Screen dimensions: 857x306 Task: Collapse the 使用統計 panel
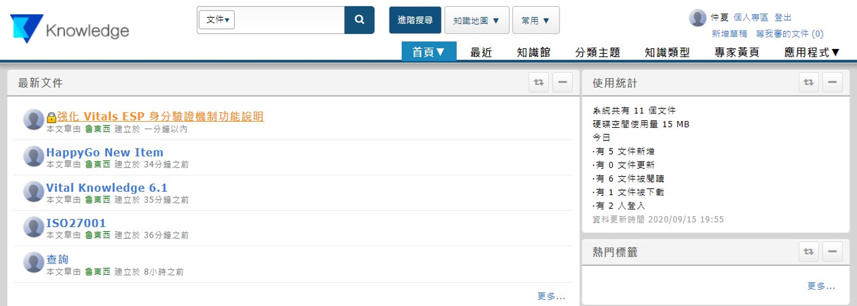832,82
